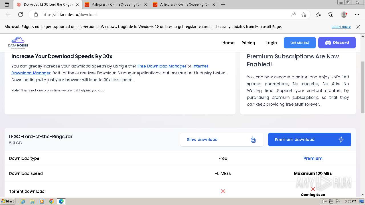Click the Discord logo icon
This screenshot has width=365, height=205.
point(328,43)
